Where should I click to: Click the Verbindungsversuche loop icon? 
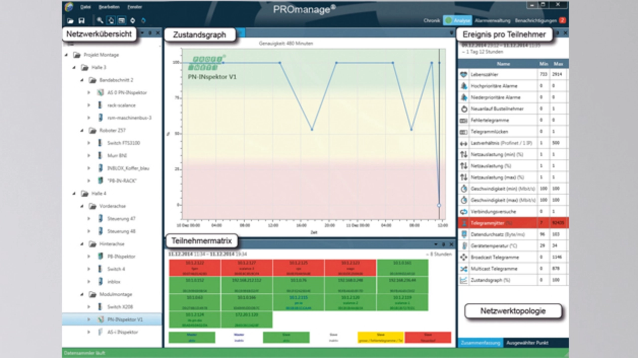point(464,212)
